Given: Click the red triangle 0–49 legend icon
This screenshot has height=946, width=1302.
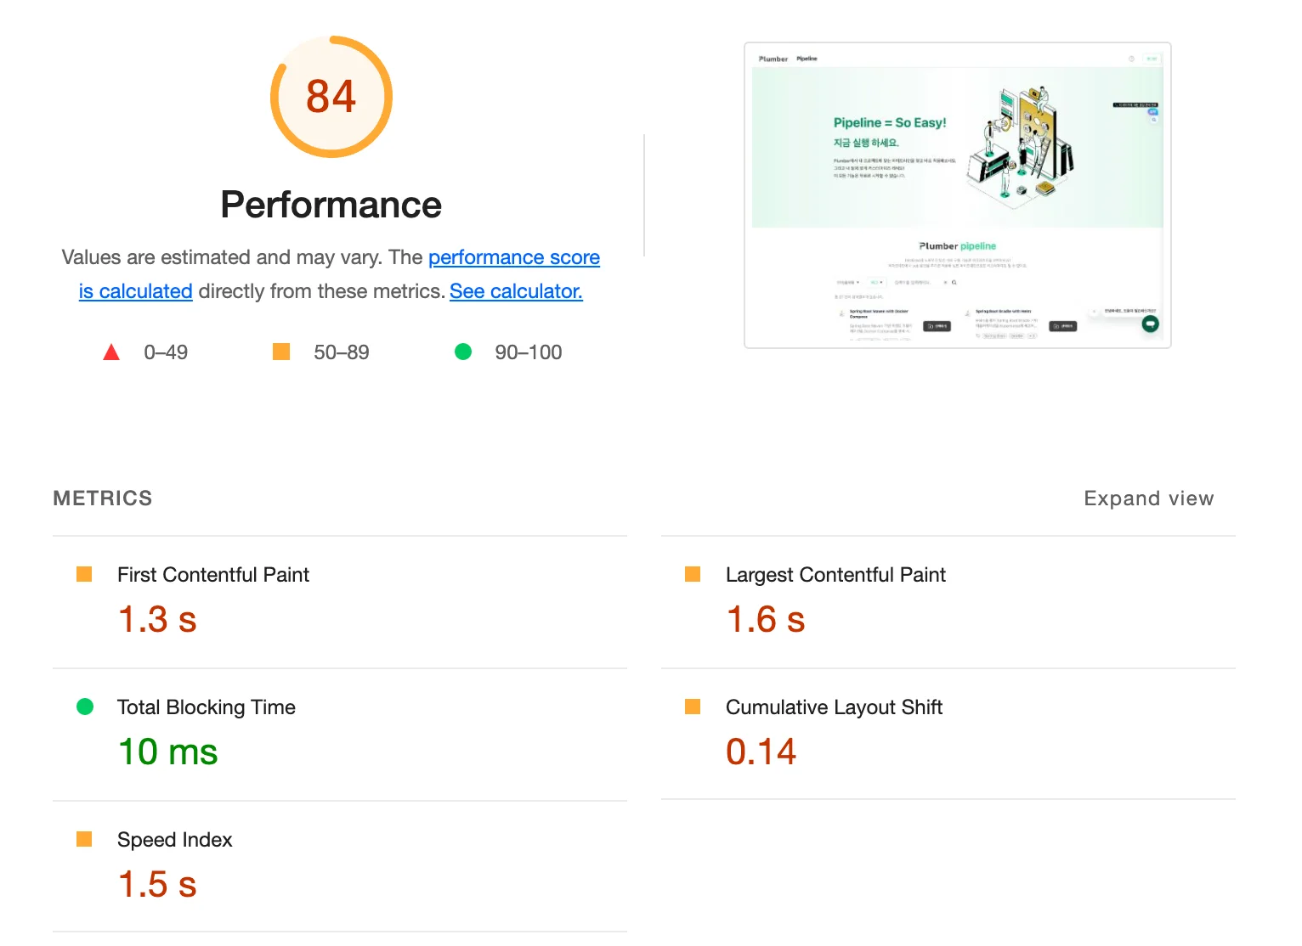Looking at the screenshot, I should (111, 352).
